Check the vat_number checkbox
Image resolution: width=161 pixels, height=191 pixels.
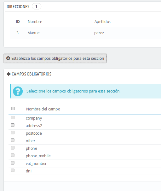[13, 163]
